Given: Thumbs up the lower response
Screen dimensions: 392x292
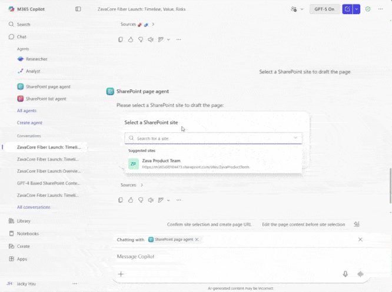Looking at the screenshot, I should tap(131, 200).
